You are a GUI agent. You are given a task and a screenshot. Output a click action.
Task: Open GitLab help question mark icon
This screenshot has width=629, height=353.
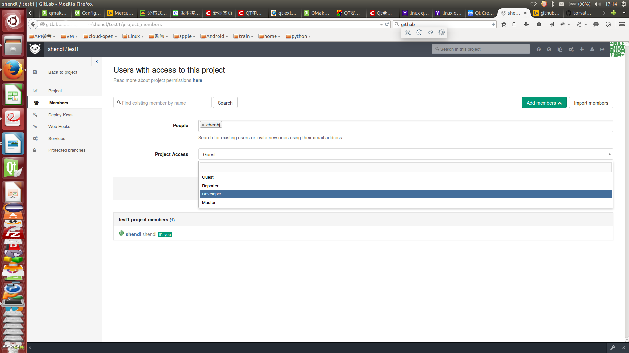tap(538, 49)
